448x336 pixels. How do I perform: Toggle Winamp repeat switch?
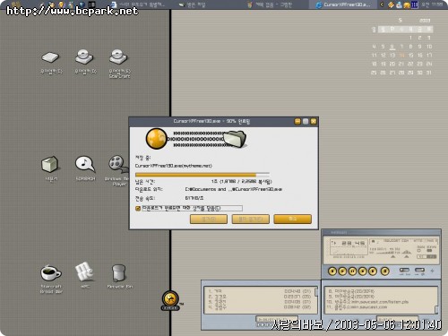click(419, 270)
